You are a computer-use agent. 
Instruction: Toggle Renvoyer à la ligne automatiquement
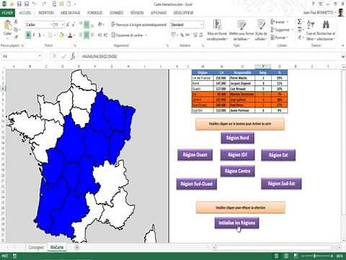138,25
